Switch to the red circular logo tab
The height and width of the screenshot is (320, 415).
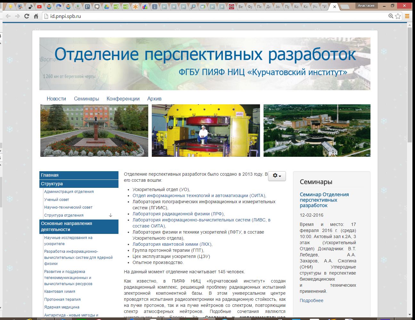pos(232,6)
